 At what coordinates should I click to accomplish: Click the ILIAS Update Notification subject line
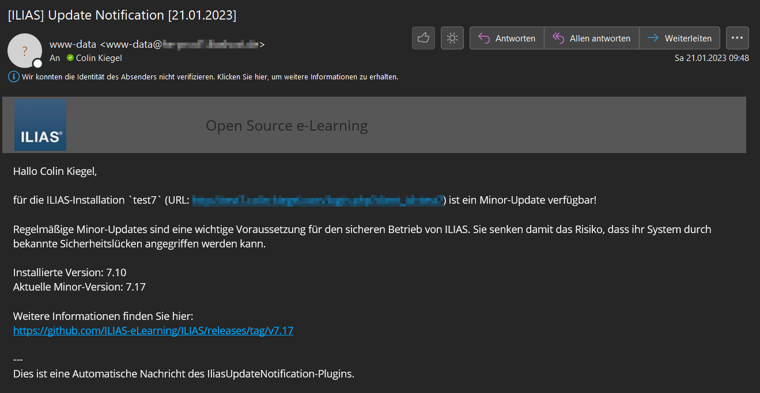(x=122, y=16)
